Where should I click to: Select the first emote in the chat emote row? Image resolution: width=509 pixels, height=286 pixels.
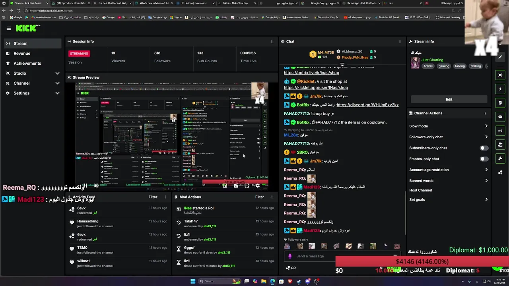coord(287,246)
